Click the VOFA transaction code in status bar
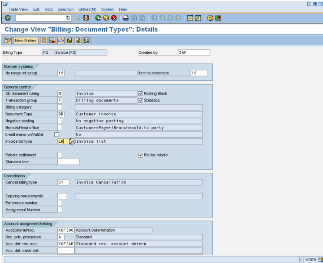Image resolution: width=323 pixels, height=263 pixels. pos(311,260)
